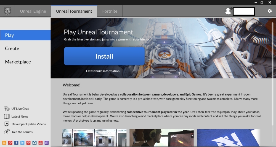Open the orange RSS feed icon
The image size is (276, 147).
pyautogui.click(x=4, y=143)
